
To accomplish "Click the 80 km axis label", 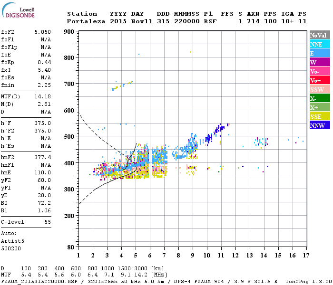I will [71, 247].
